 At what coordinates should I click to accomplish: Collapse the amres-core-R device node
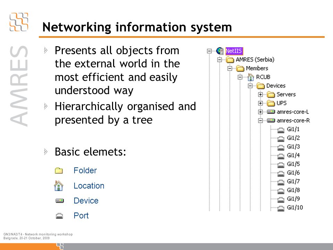pos(261,121)
